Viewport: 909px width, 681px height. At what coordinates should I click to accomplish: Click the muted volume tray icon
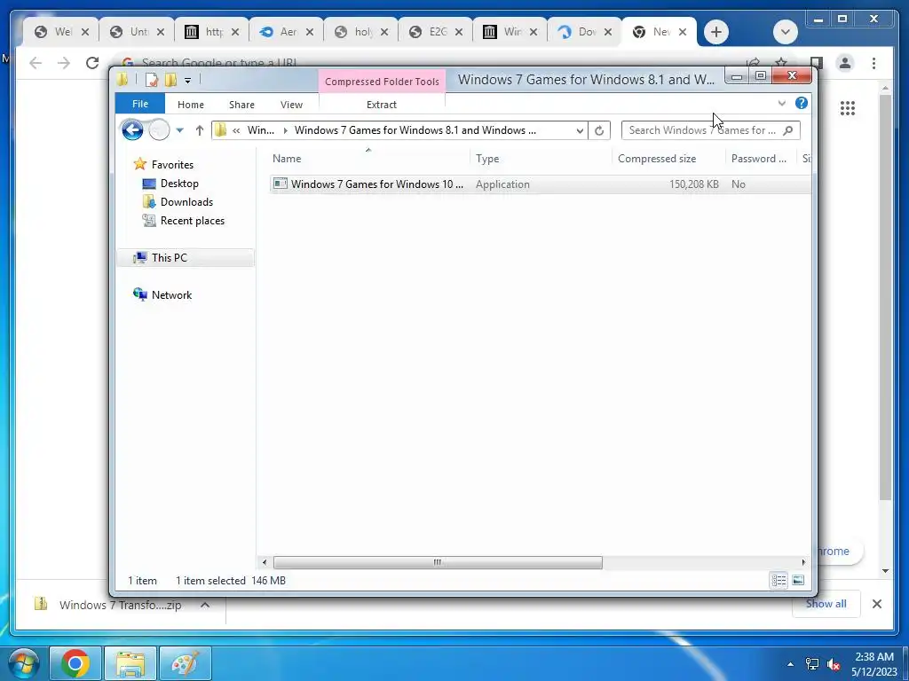point(834,664)
